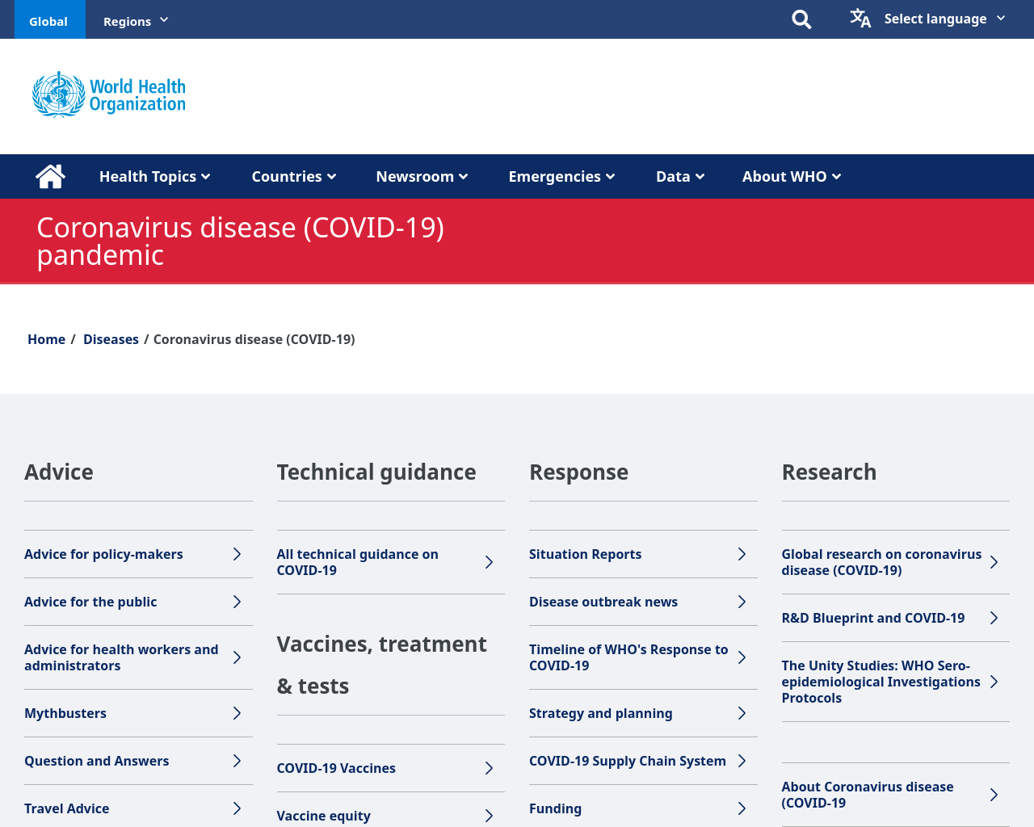The image size is (1034, 827).
Task: Open the Travel Advice link
Action: point(66,808)
